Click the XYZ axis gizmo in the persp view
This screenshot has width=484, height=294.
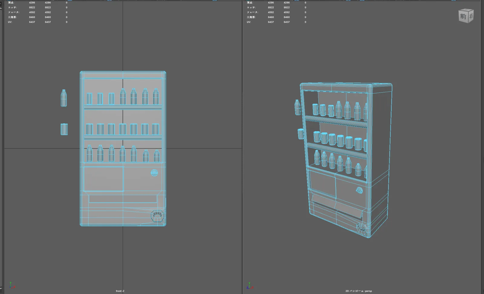[250, 285]
